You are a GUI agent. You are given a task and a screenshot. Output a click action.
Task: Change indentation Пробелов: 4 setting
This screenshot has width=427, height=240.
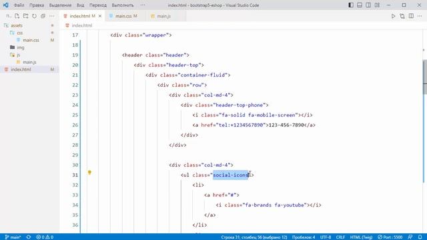point(304,237)
